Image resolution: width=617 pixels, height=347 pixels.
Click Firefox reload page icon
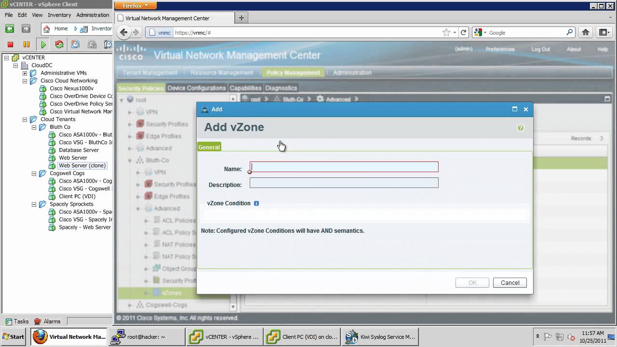463,32
